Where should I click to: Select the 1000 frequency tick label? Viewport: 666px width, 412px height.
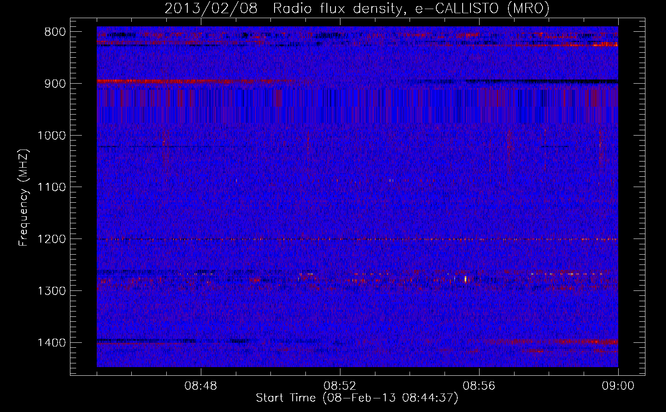click(x=51, y=136)
